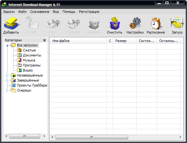The width and height of the screenshot is (187, 143).
Task: Minimize the Internet Download Manager window
Action: pyautogui.click(x=159, y=3)
